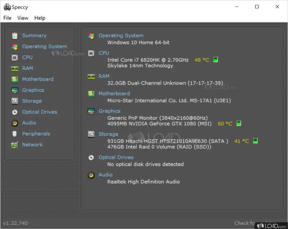Click the 32.0GB Dual-Channel RAM text
The image size is (288, 229).
point(165,83)
